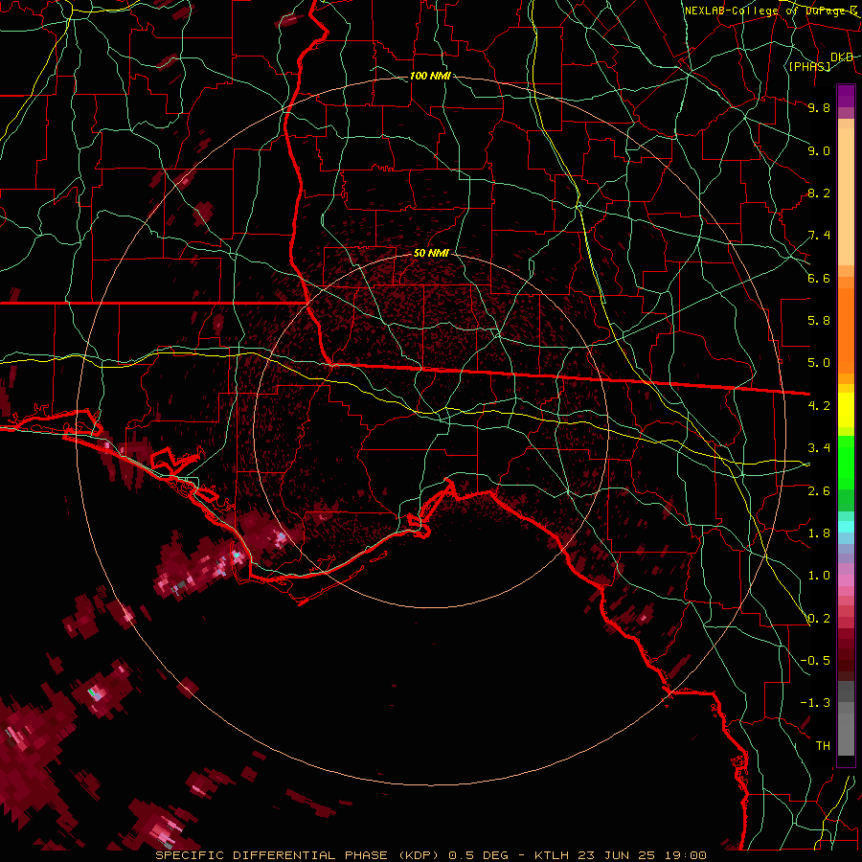Image resolution: width=862 pixels, height=862 pixels.
Task: Click the 4.2 value on the color scale
Action: (x=819, y=406)
